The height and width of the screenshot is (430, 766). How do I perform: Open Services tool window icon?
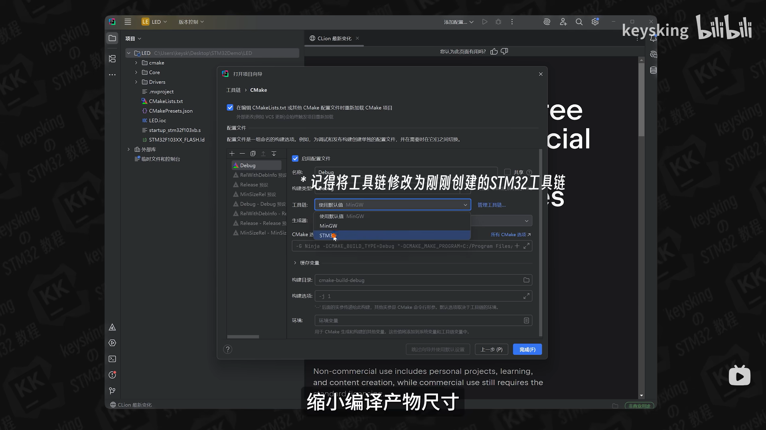coord(112,343)
